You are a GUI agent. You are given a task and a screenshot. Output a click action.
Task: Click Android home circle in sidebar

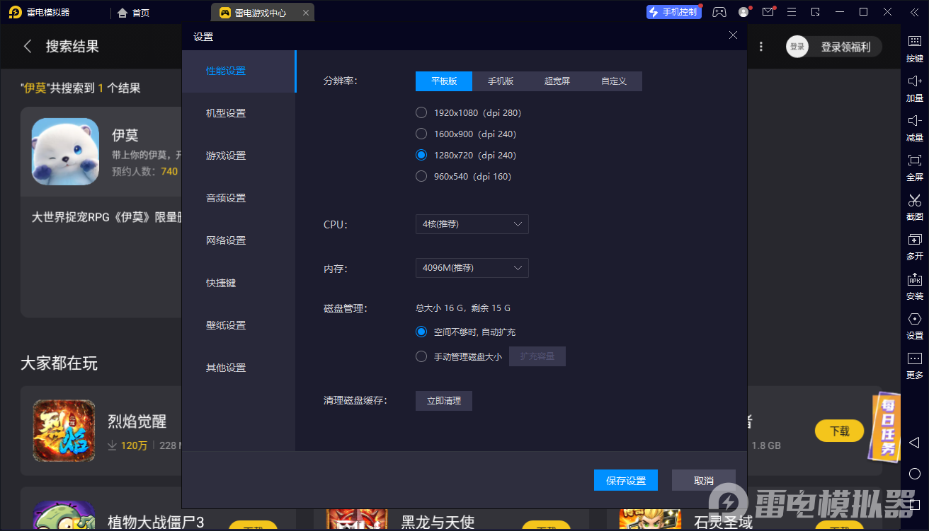[915, 474]
